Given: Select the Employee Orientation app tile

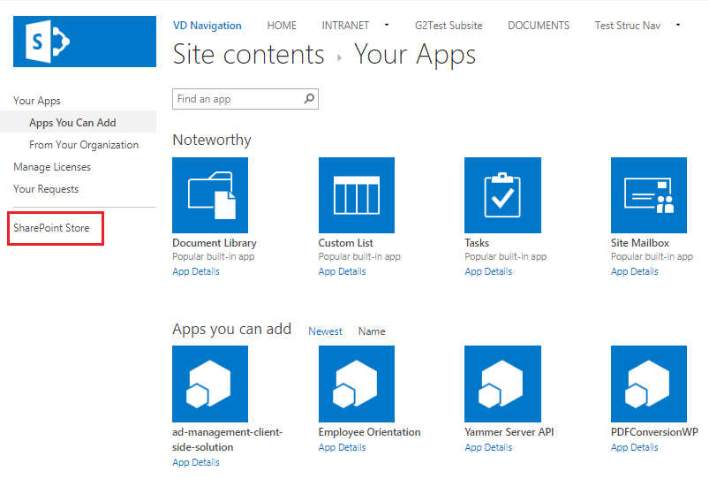Looking at the screenshot, I should (x=357, y=384).
